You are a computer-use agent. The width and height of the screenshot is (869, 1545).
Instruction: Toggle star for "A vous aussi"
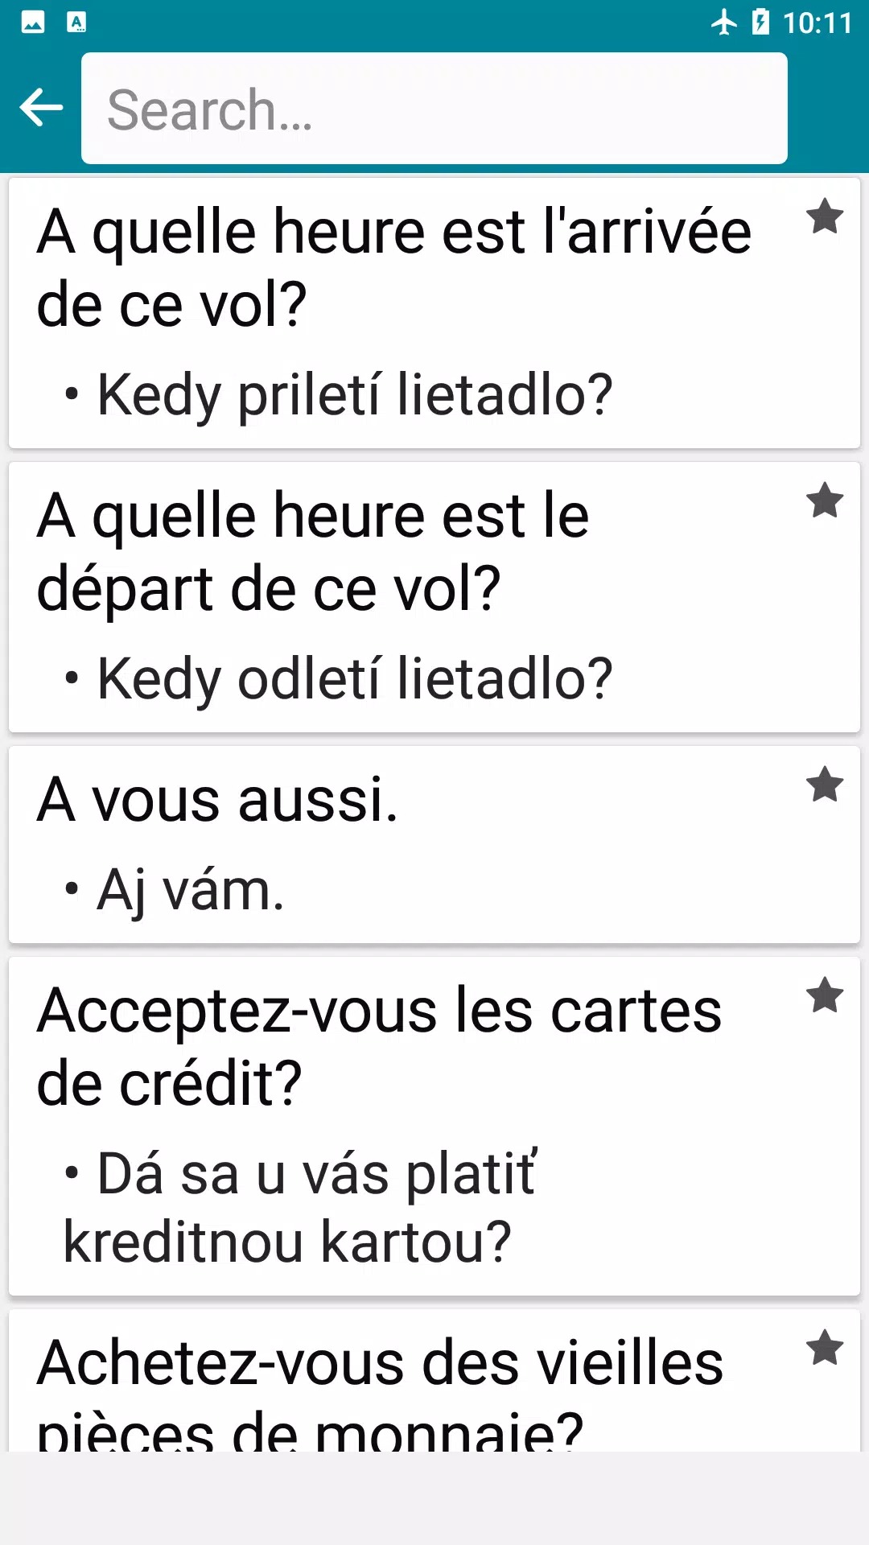pos(825,785)
